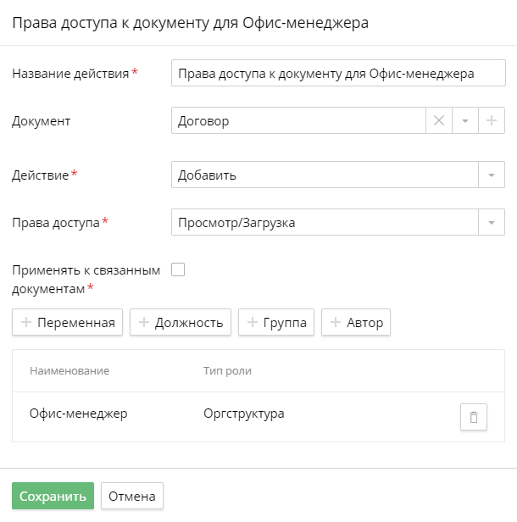Add a Группа role
Viewport: 517px width, 522px height.
(276, 322)
